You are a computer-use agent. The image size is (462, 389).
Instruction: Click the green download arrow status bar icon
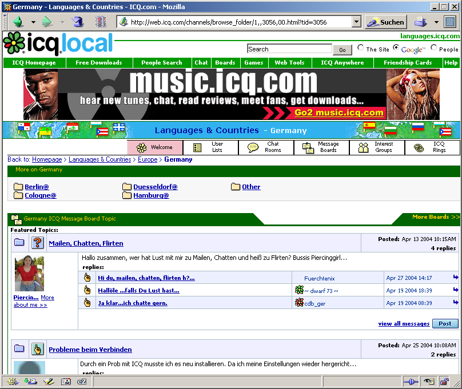click(x=30, y=381)
